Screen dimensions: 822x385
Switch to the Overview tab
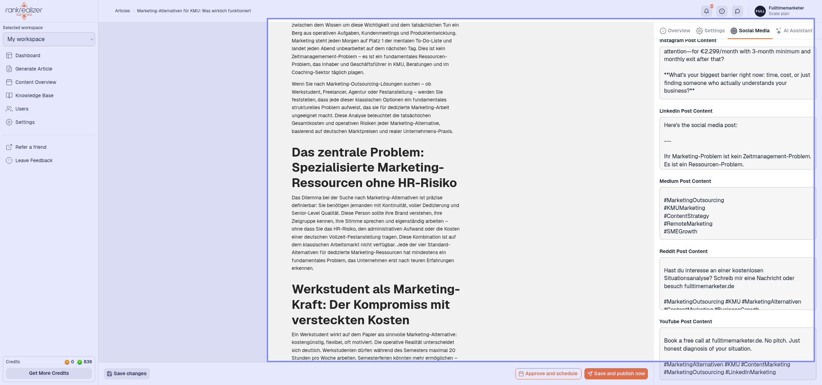point(675,31)
